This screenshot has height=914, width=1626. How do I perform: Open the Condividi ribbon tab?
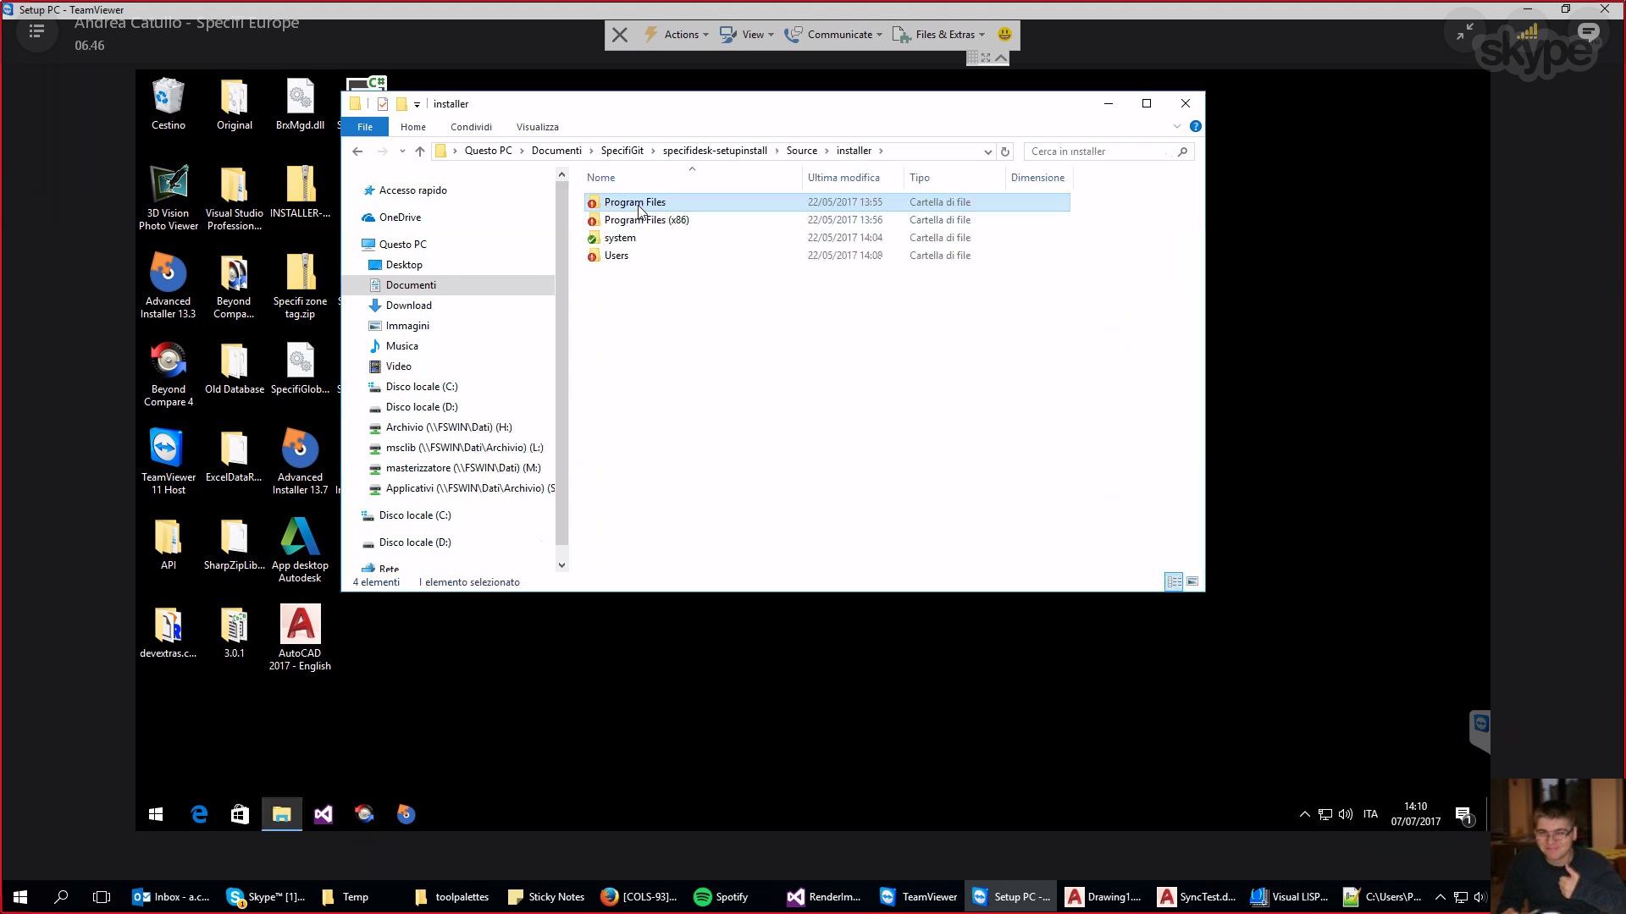tap(471, 127)
